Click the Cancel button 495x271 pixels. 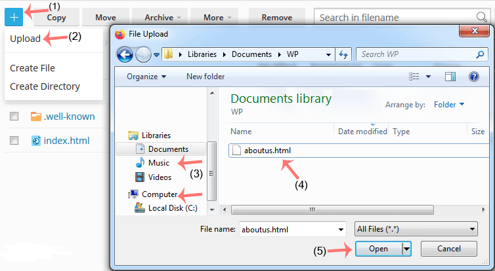pyautogui.click(x=448, y=249)
